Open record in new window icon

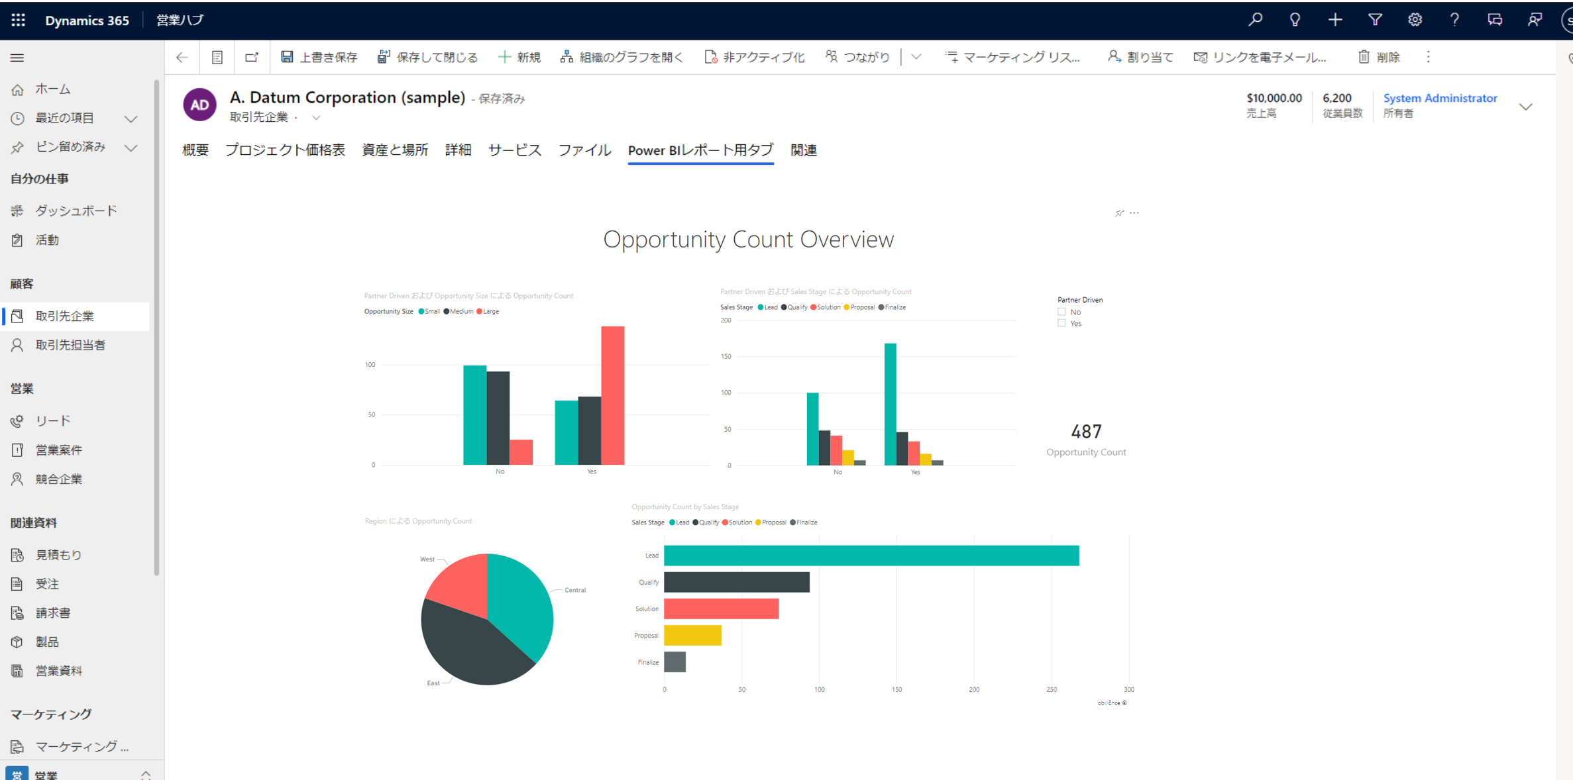click(252, 57)
